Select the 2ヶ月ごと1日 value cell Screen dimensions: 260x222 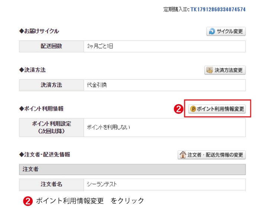pyautogui.click(x=165, y=46)
